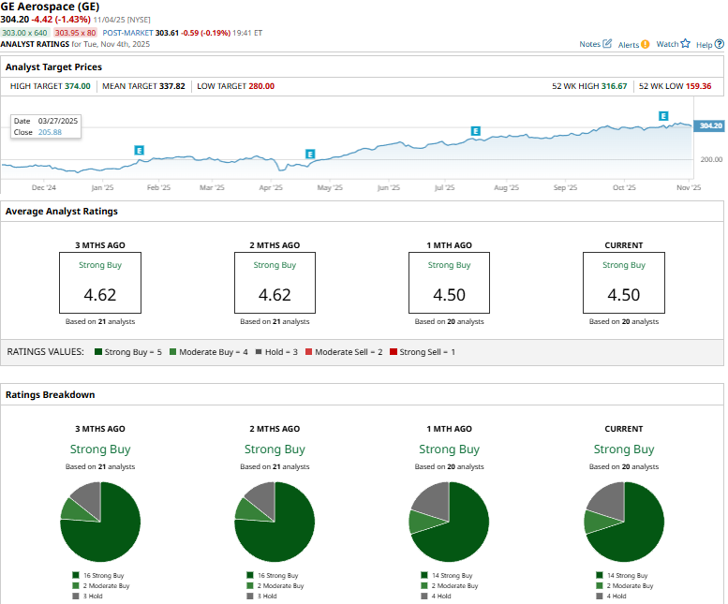Select the earnings marker near April '25
This screenshot has height=604, width=728.
coord(309,154)
